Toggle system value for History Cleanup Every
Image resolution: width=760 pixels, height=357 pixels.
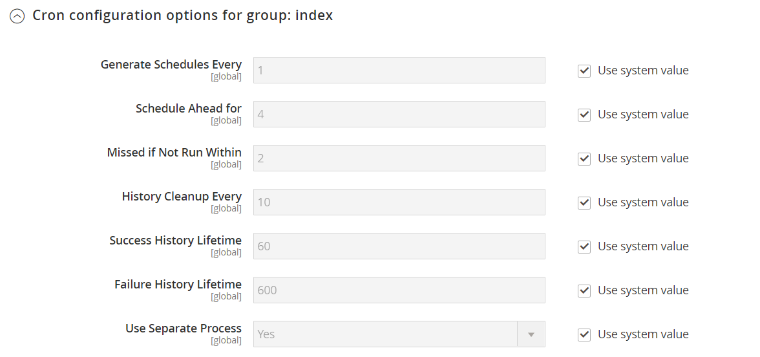point(584,202)
